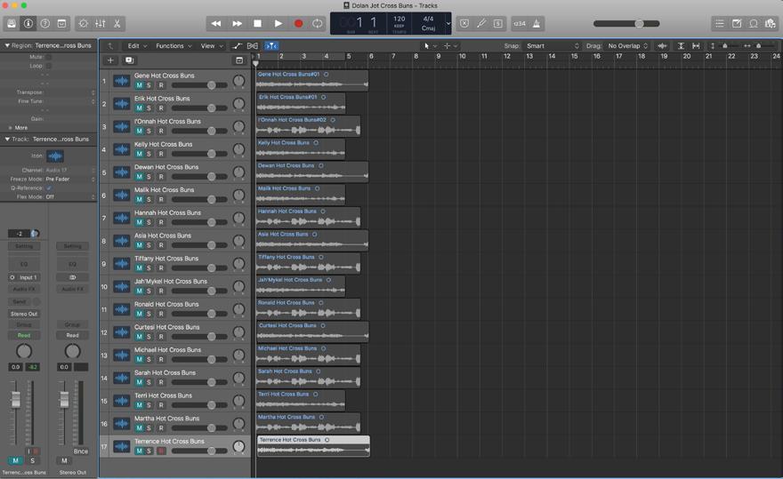Toggle Show Automation button
The width and height of the screenshot is (783, 479).
click(x=238, y=46)
